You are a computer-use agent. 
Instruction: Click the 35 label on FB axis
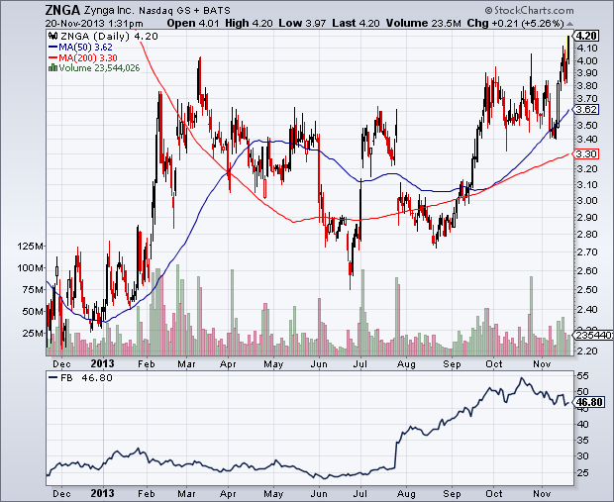582,441
